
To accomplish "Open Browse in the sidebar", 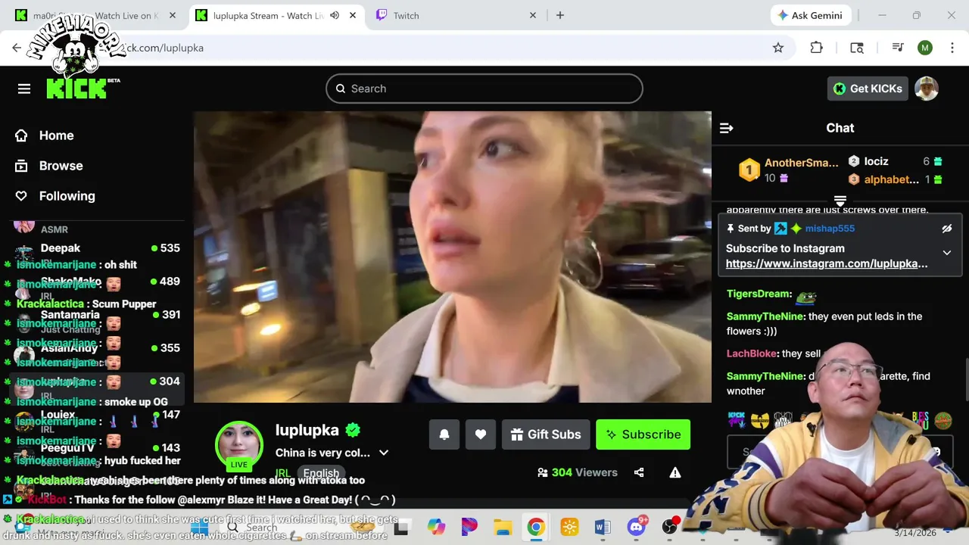I will (x=50, y=166).
